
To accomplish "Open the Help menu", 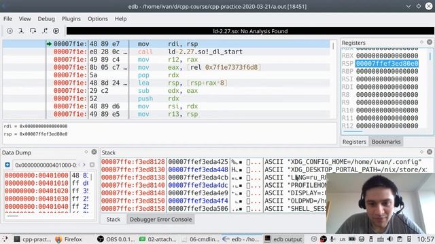I will point(121,19).
